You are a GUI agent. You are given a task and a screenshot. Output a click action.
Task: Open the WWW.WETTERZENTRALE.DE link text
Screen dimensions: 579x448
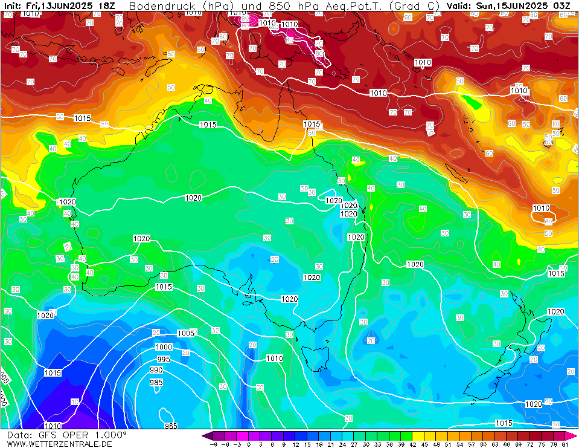click(59, 444)
